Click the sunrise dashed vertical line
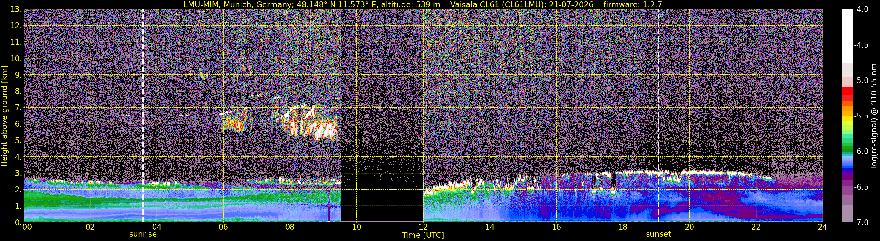 (143, 115)
